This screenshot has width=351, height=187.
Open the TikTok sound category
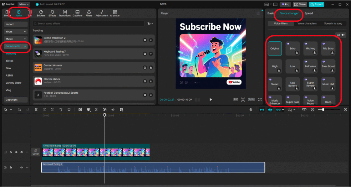coord(10,61)
